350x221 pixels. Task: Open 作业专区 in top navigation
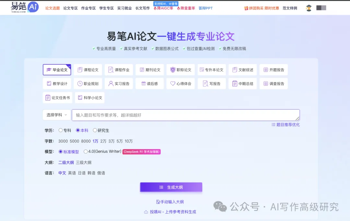click(x=88, y=8)
